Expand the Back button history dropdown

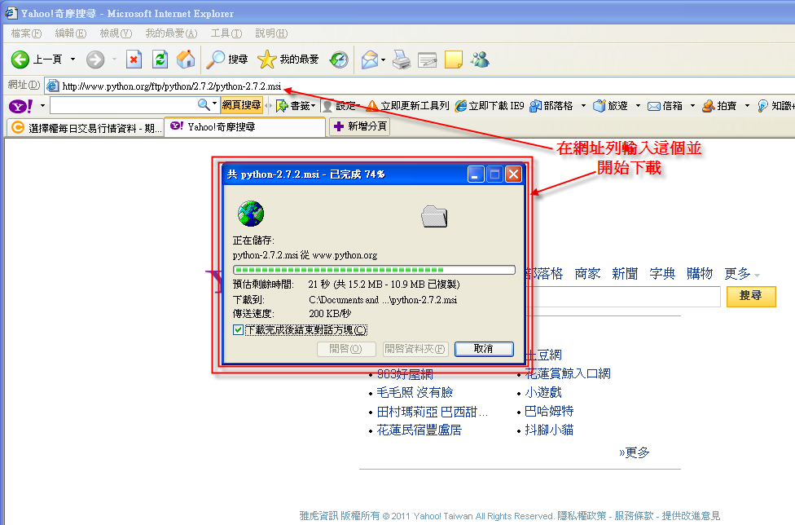tap(72, 60)
